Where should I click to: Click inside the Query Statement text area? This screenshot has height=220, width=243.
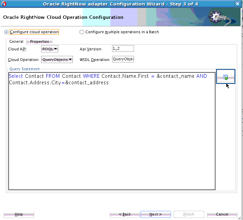click(112, 131)
